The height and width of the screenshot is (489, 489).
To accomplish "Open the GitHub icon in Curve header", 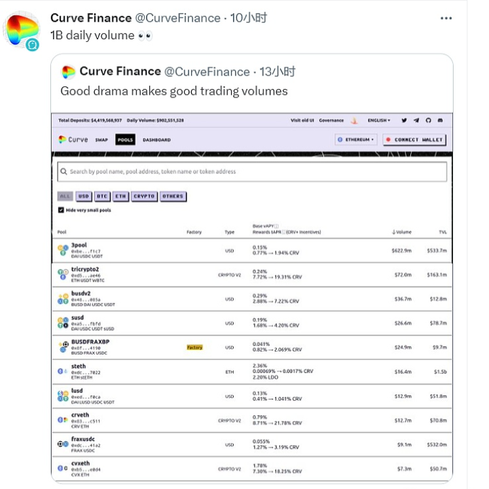I will pyautogui.click(x=428, y=120).
